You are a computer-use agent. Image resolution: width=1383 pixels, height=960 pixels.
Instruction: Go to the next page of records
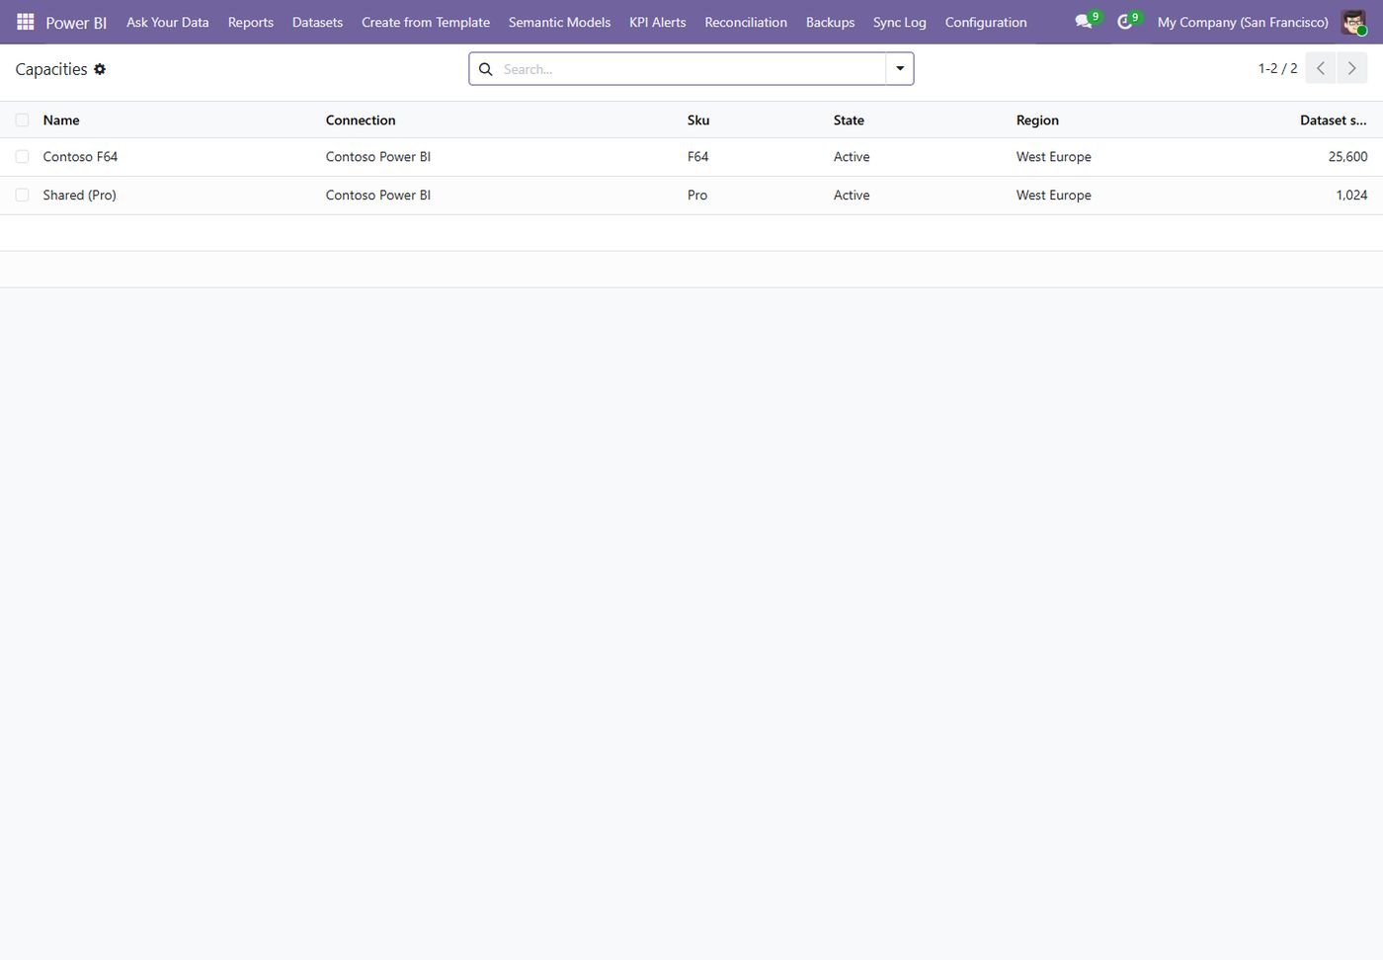(x=1351, y=68)
